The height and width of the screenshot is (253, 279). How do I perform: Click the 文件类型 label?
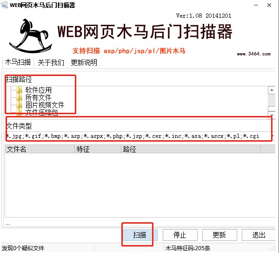point(19,126)
